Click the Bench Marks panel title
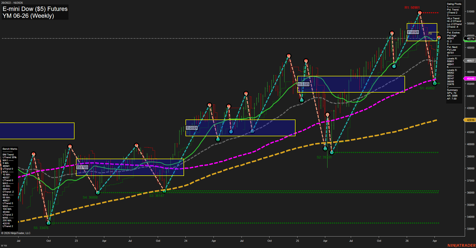The width and height of the screenshot is (476, 248). (9, 149)
